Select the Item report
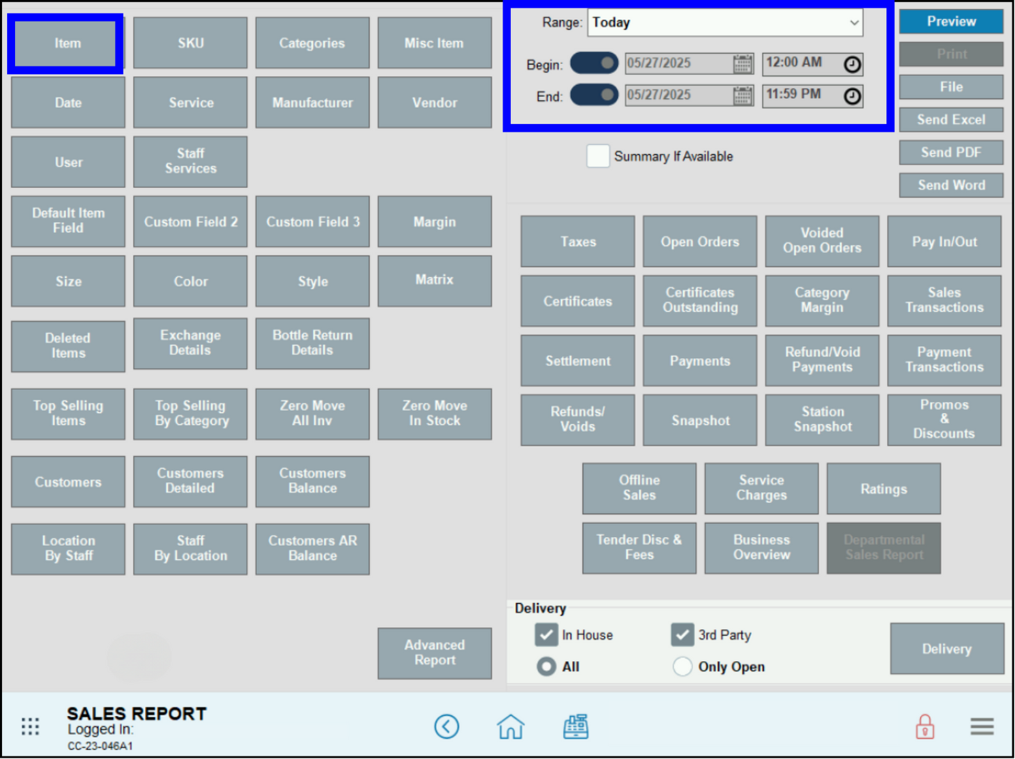 (67, 43)
